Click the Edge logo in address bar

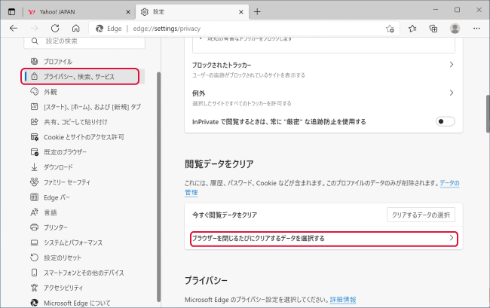pyautogui.click(x=100, y=29)
